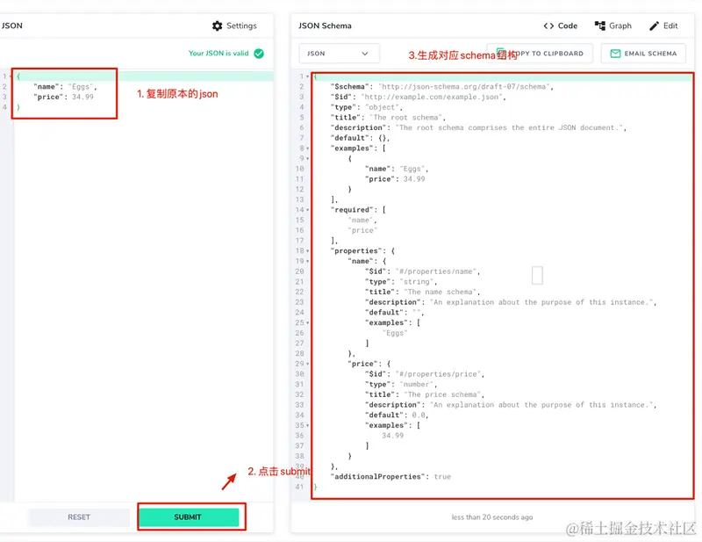Click "The price schema" title line
The width and height of the screenshot is (702, 542).
[x=425, y=395]
